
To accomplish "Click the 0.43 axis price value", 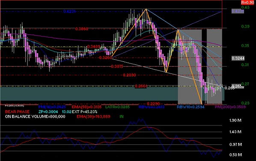I will pyautogui.click(x=245, y=7).
